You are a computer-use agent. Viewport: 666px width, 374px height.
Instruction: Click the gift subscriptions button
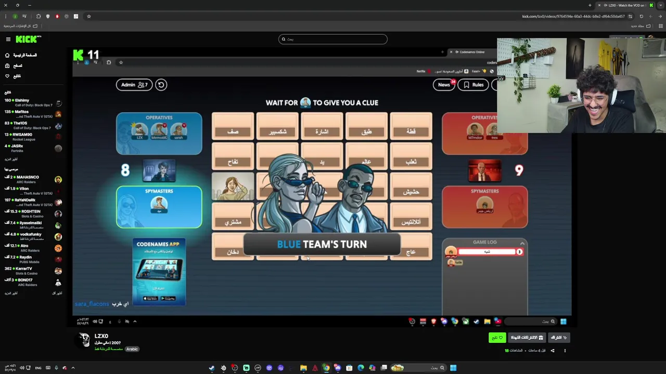(527, 338)
